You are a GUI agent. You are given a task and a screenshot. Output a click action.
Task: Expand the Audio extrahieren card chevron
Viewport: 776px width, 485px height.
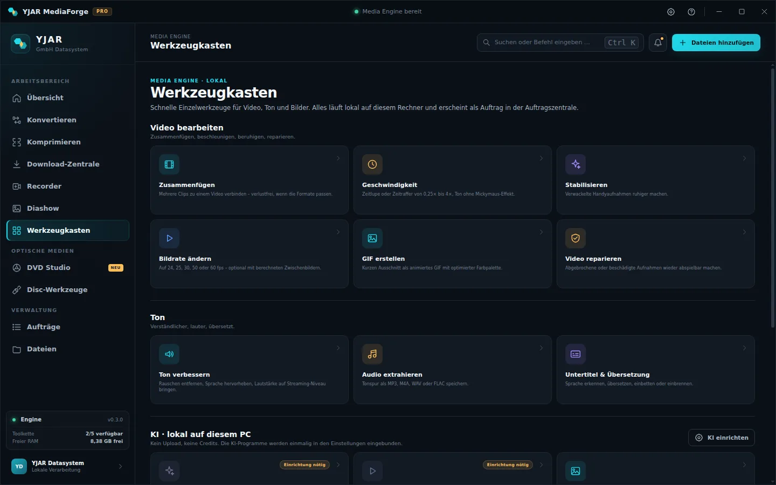click(x=542, y=348)
